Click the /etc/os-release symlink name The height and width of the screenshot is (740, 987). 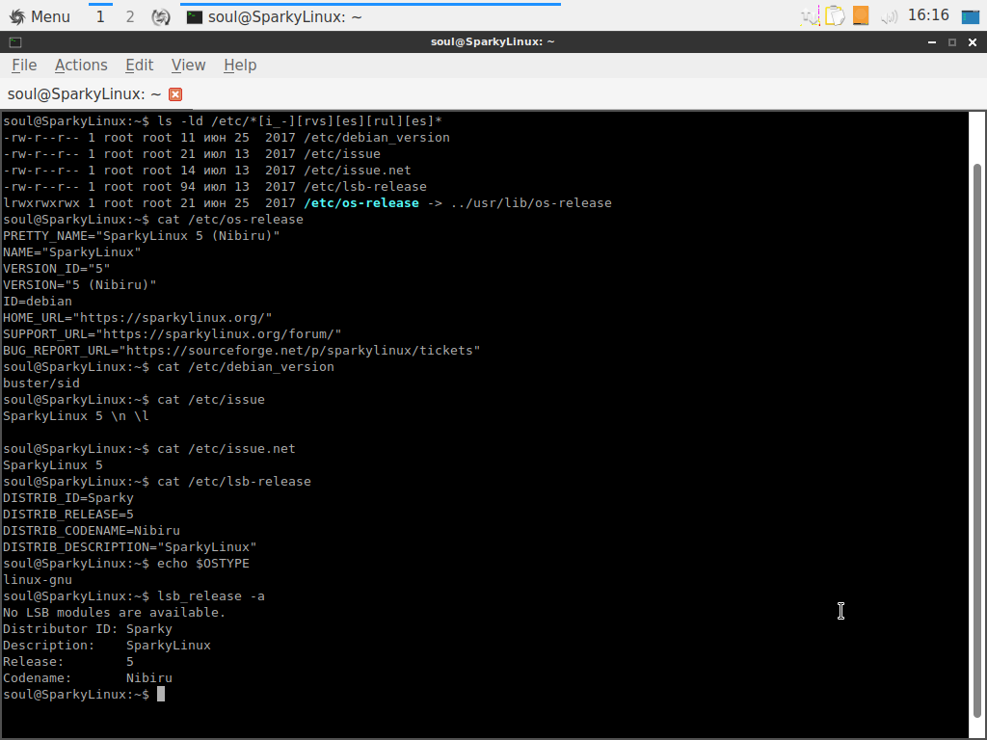[x=361, y=203]
